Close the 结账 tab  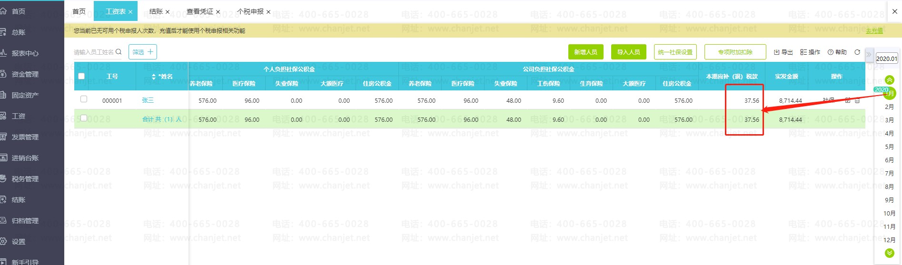coord(168,12)
